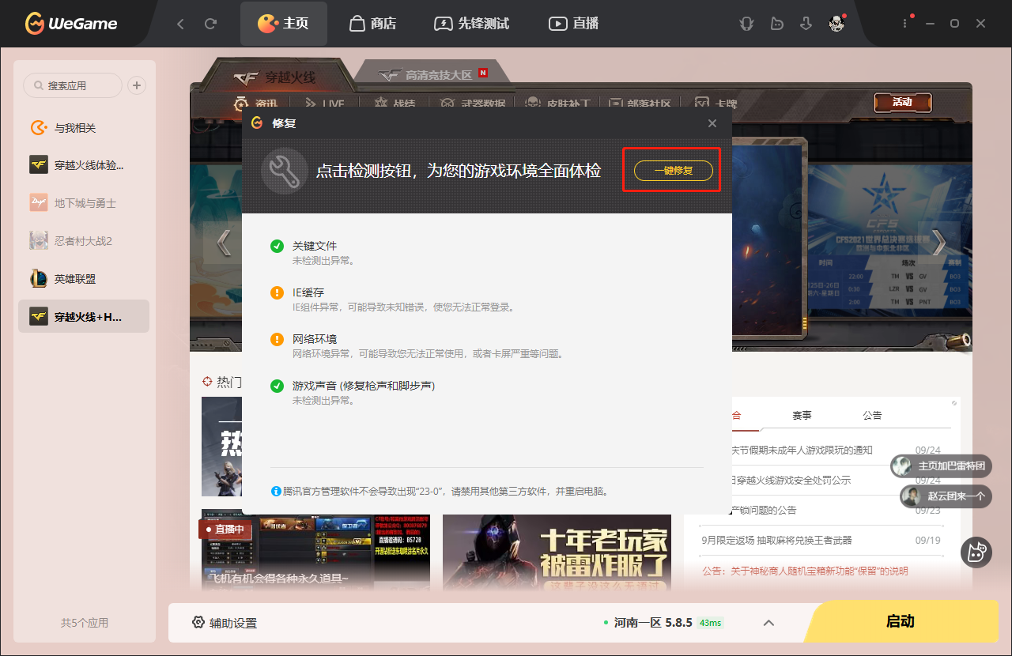Click the 活动 button
This screenshot has height=656, width=1012.
click(x=902, y=102)
